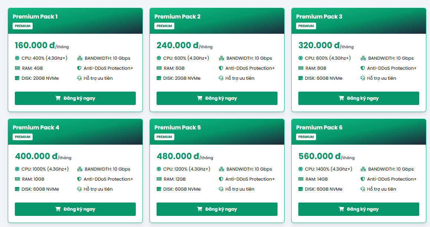Order Premium Pack 4 with its signup button
430x227 pixels.
coord(75,209)
